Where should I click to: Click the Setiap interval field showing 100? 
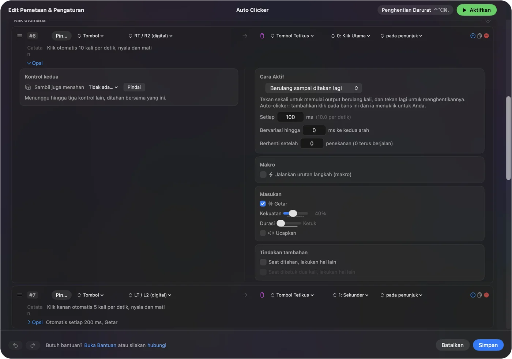pos(290,117)
